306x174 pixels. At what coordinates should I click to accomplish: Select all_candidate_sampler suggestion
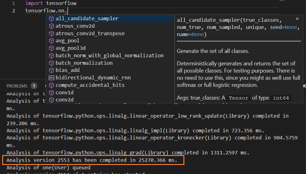point(110,18)
